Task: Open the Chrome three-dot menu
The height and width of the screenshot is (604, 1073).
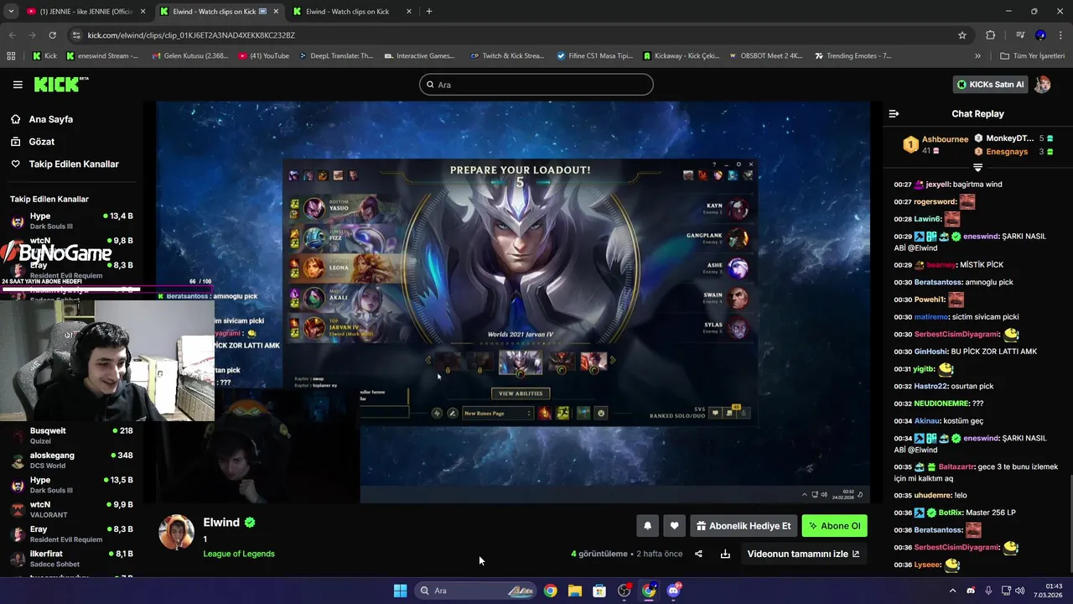Action: (1060, 35)
